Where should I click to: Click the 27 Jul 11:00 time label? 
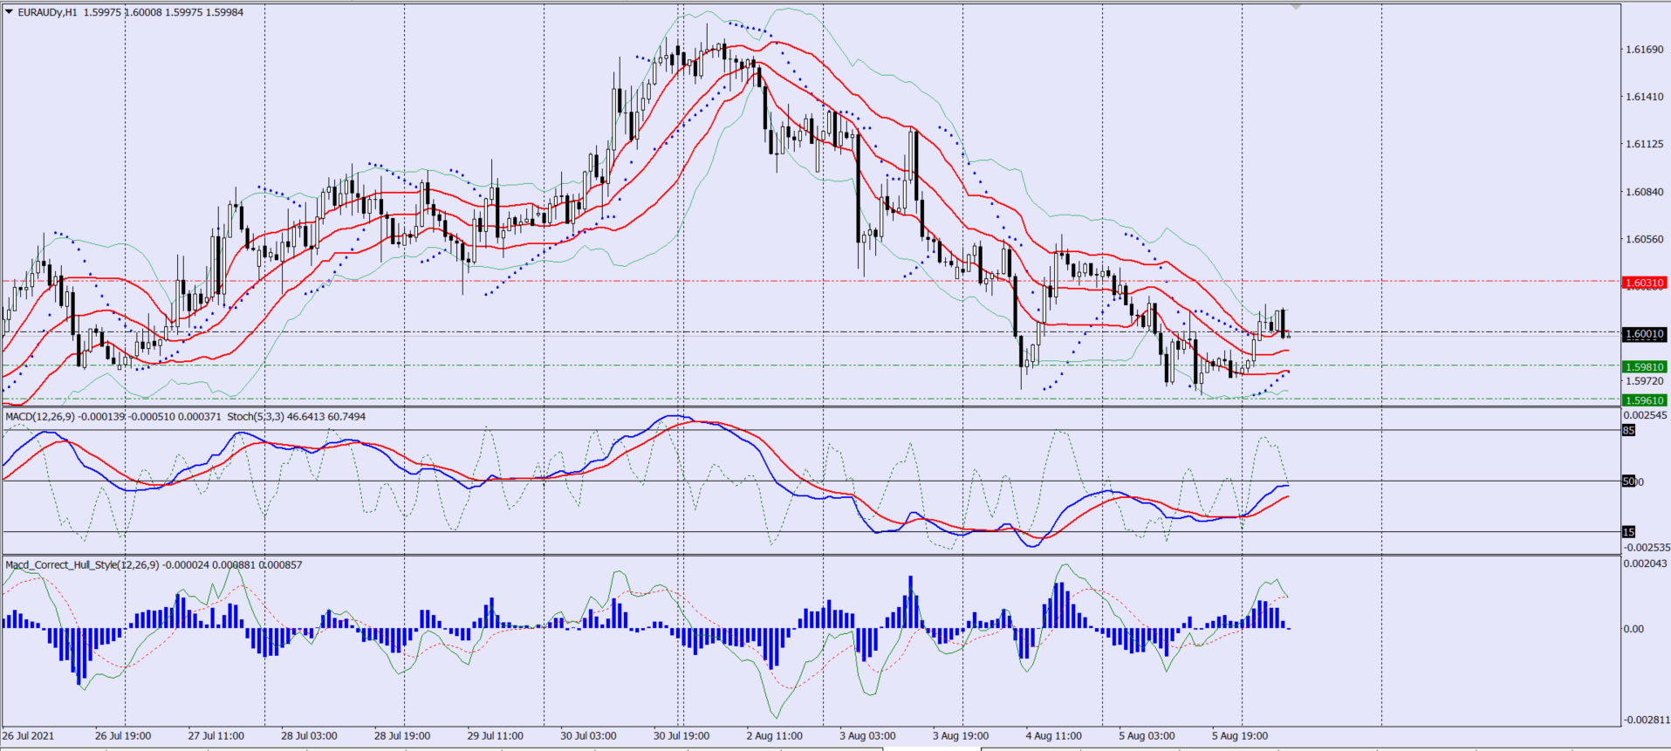tap(216, 736)
